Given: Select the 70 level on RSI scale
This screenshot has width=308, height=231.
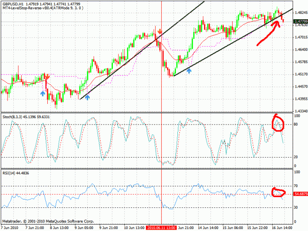Looking at the screenshot, I should pos(296,186).
